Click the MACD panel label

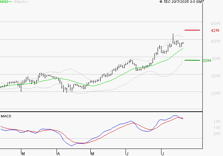point(6,116)
